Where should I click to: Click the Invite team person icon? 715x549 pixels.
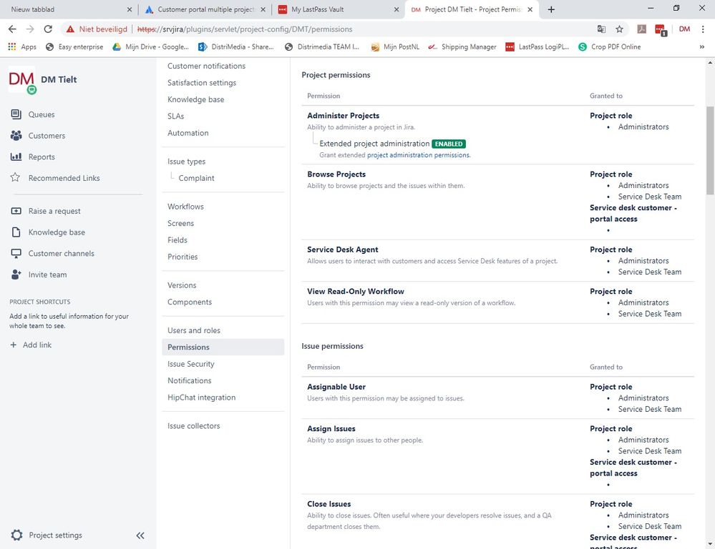click(x=16, y=274)
